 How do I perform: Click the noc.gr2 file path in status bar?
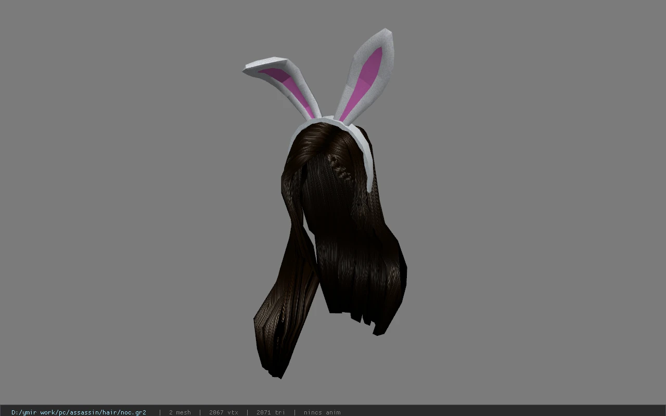[x=79, y=412]
